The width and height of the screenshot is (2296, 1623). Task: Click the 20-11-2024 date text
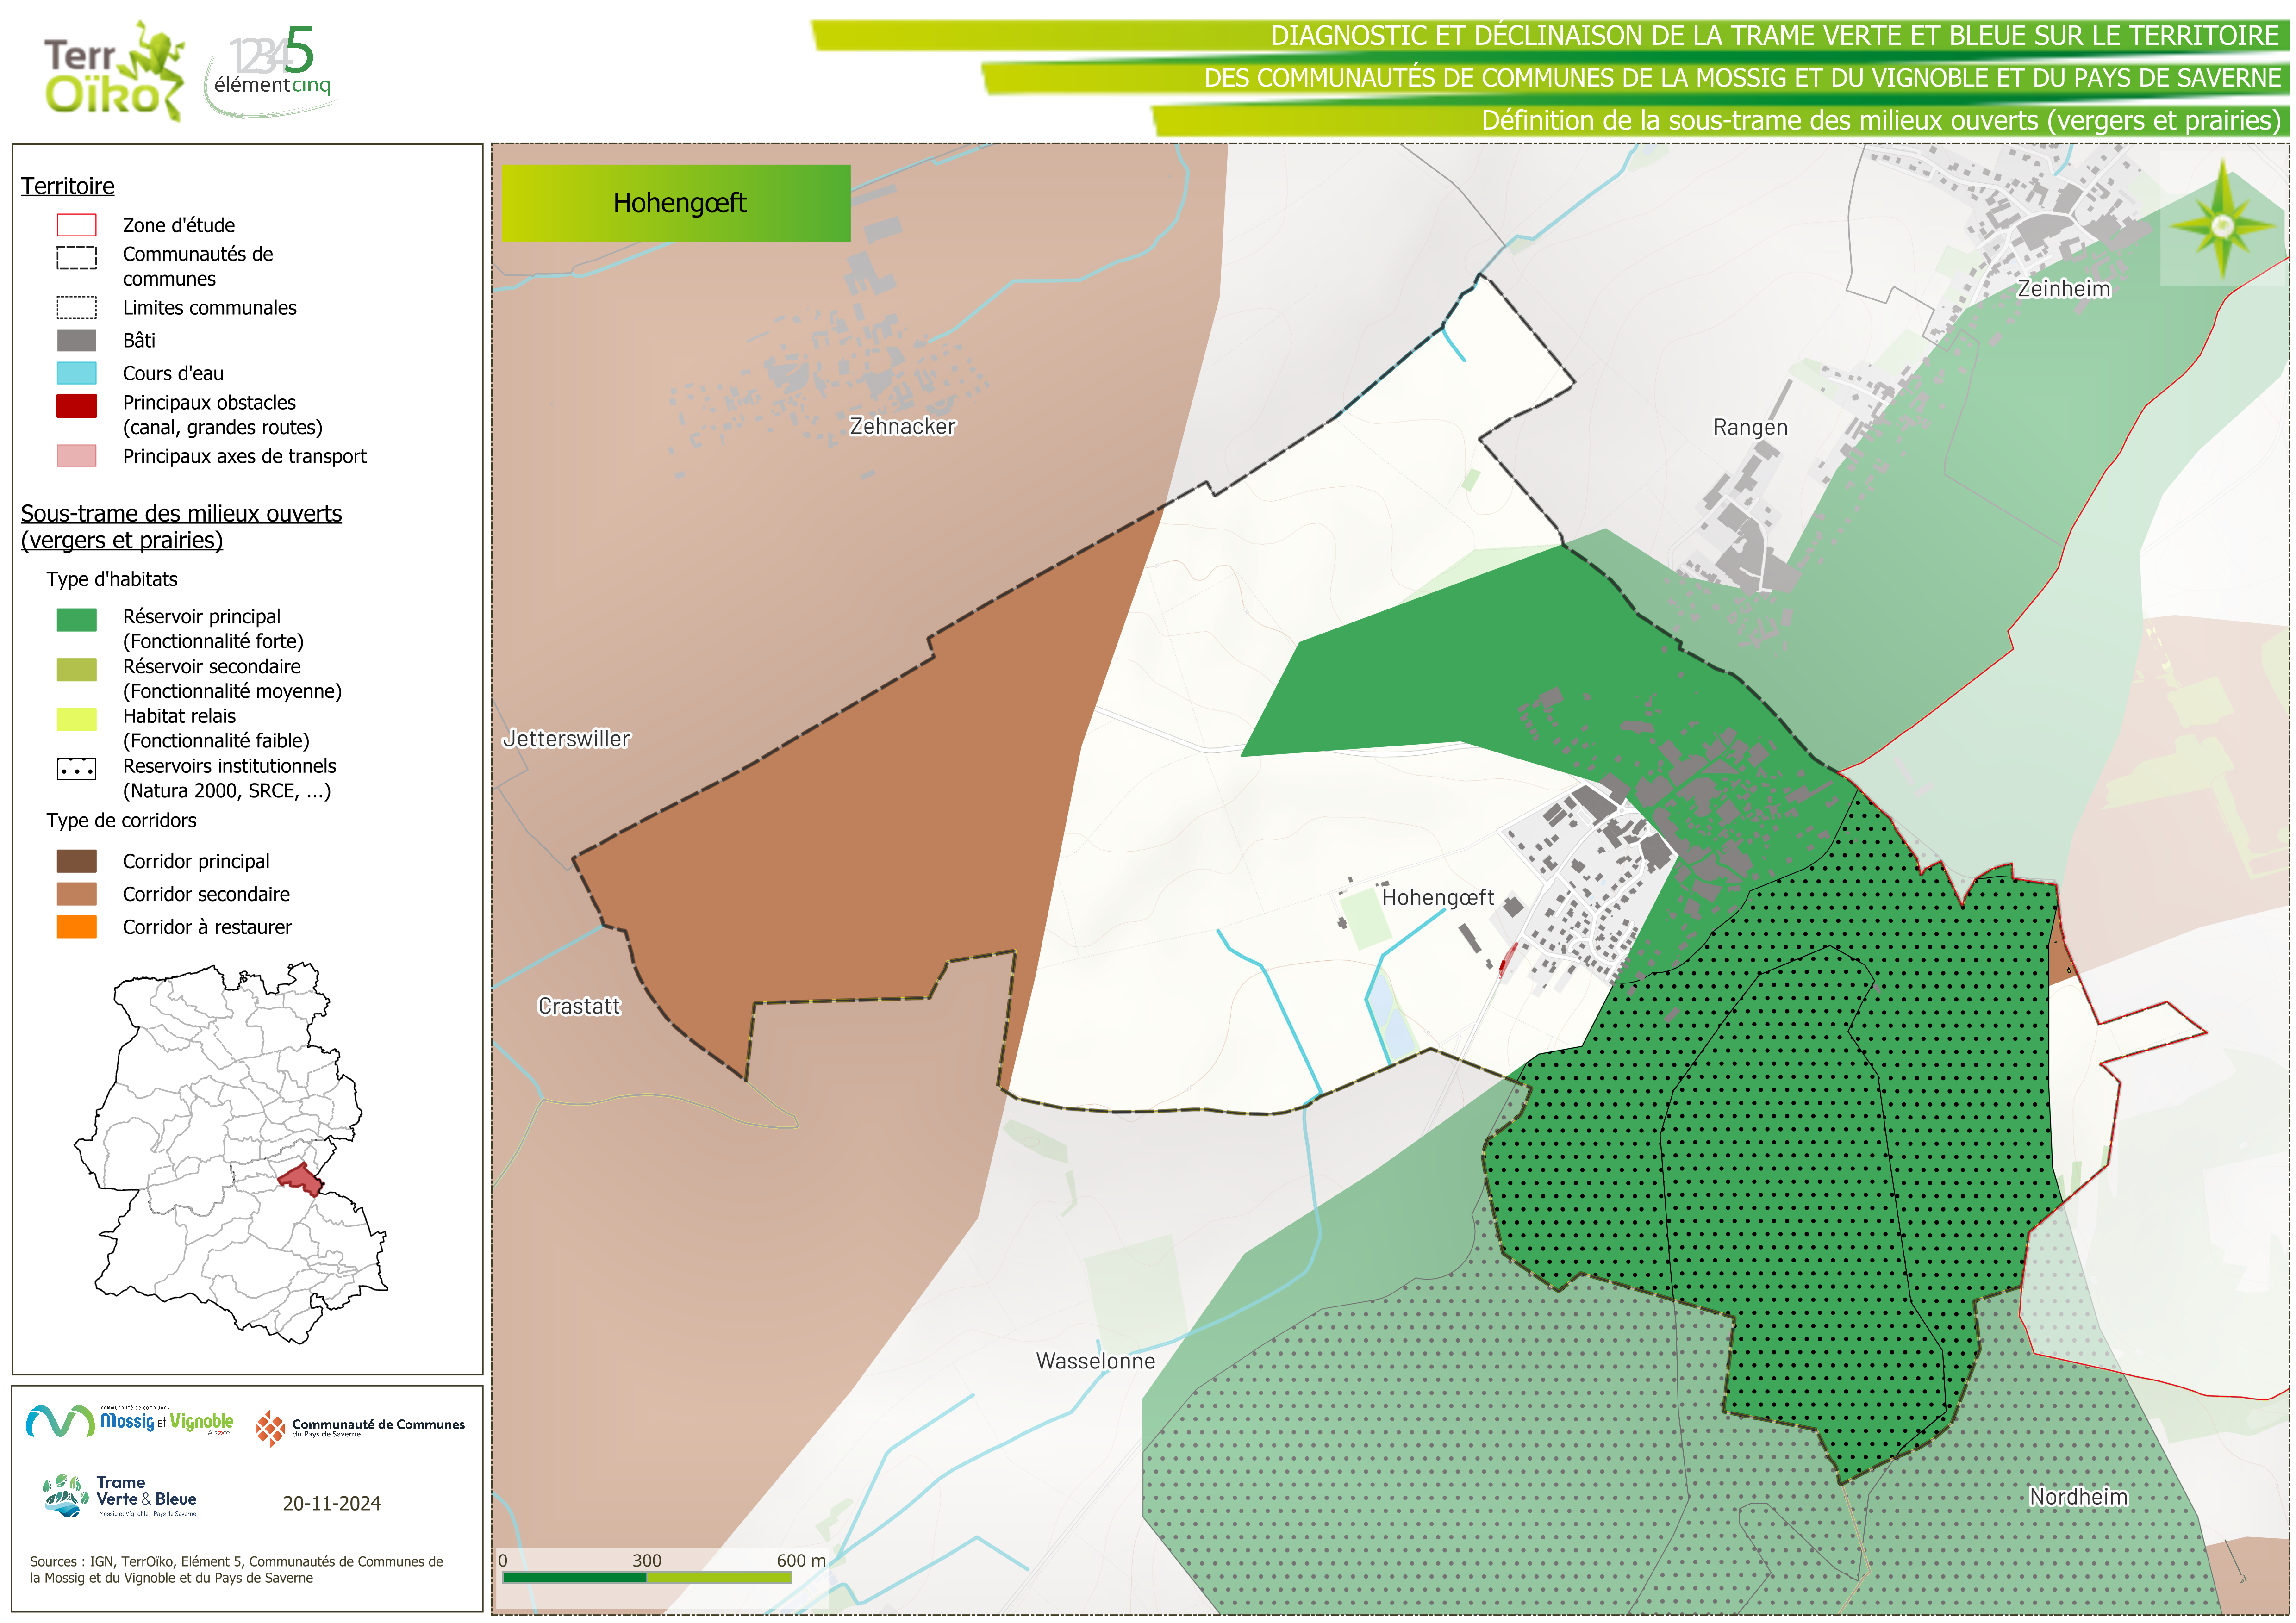pyautogui.click(x=331, y=1503)
